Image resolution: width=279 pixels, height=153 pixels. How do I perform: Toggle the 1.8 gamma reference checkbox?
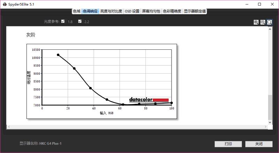[63, 21]
